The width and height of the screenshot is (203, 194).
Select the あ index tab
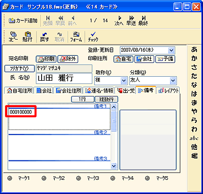click(194, 50)
